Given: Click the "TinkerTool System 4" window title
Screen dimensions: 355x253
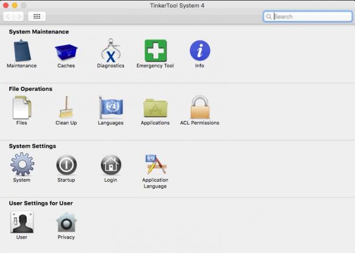Looking at the screenshot, I should (177, 5).
